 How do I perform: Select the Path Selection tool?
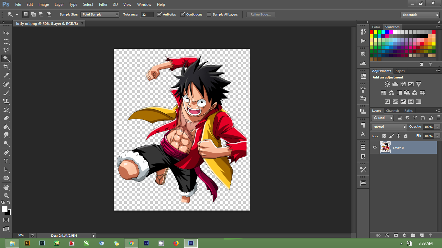(6, 170)
